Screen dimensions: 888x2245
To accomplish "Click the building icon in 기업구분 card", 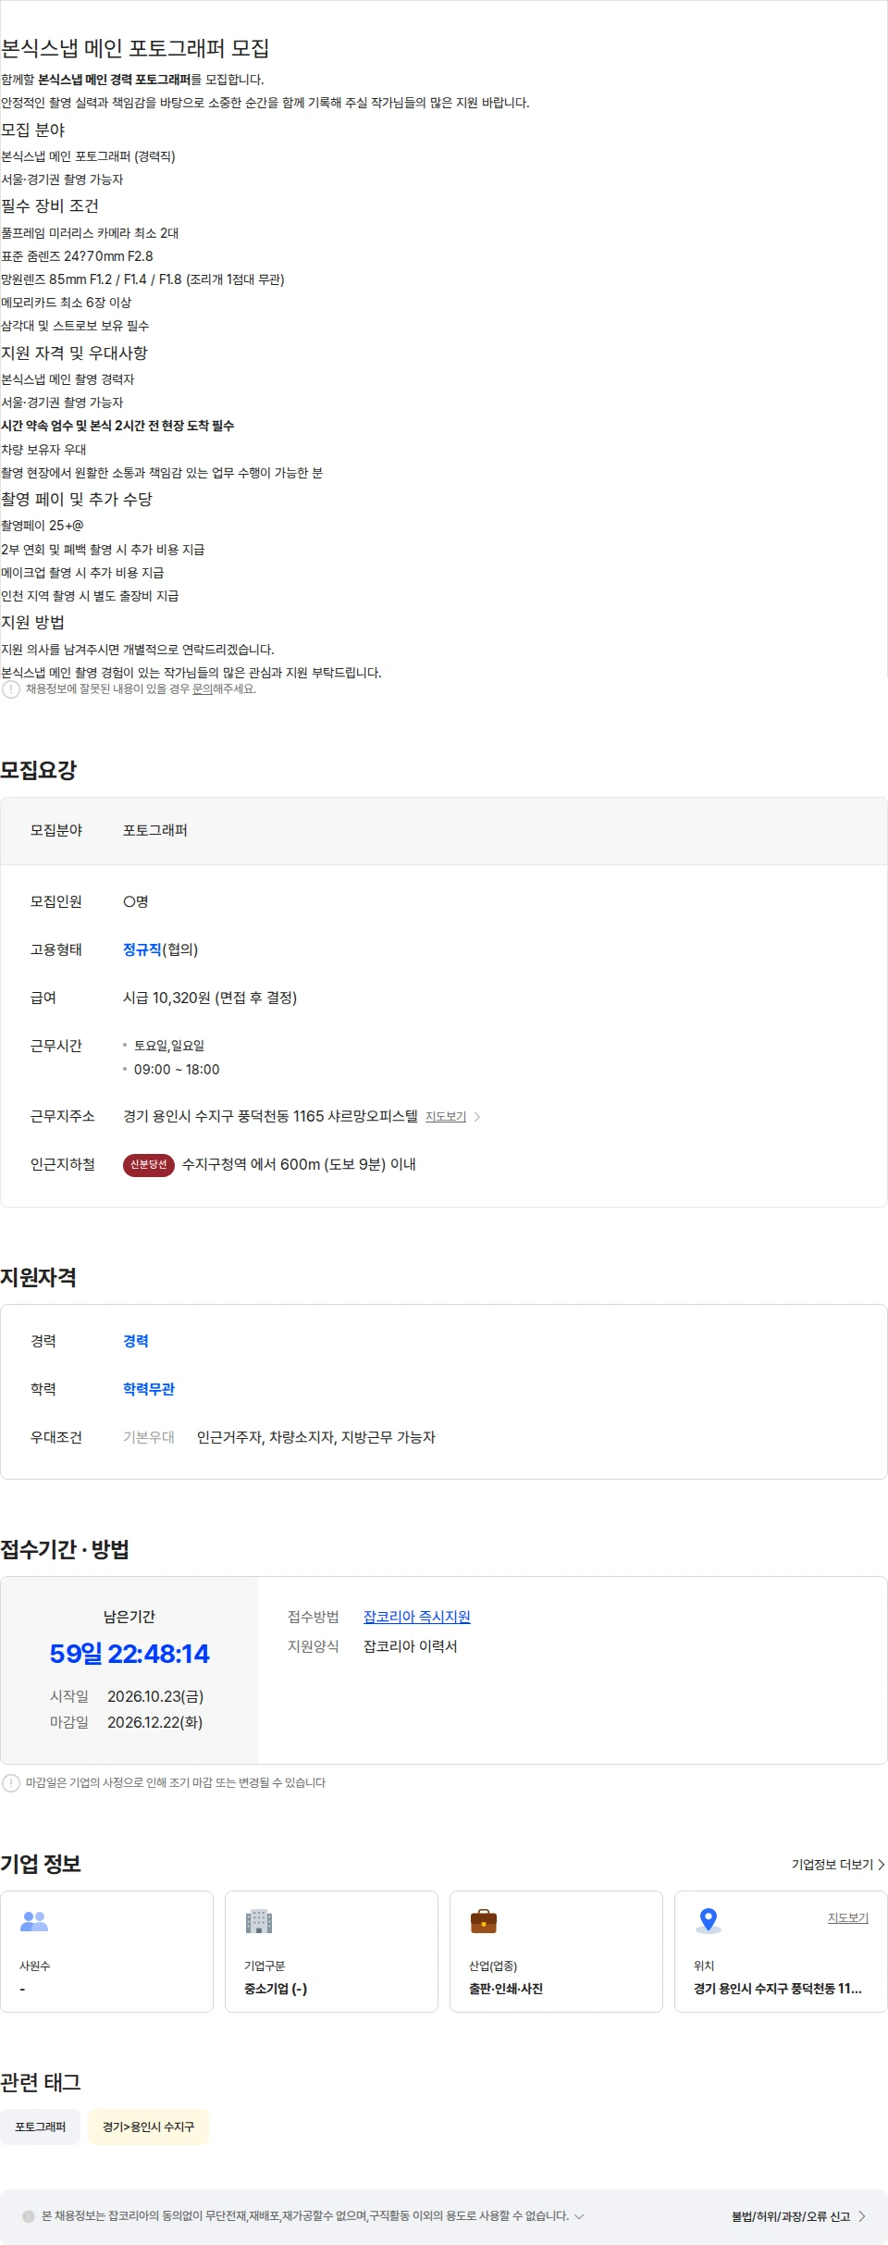I will 259,1921.
